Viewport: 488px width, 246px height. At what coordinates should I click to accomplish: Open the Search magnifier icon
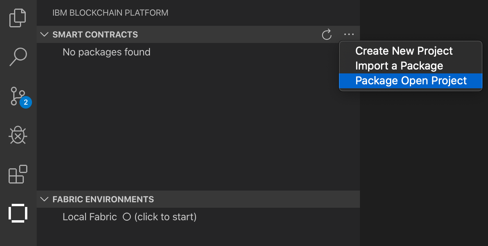tap(18, 57)
